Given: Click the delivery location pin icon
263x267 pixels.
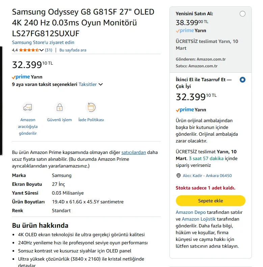Looking at the screenshot, I should [179, 176].
